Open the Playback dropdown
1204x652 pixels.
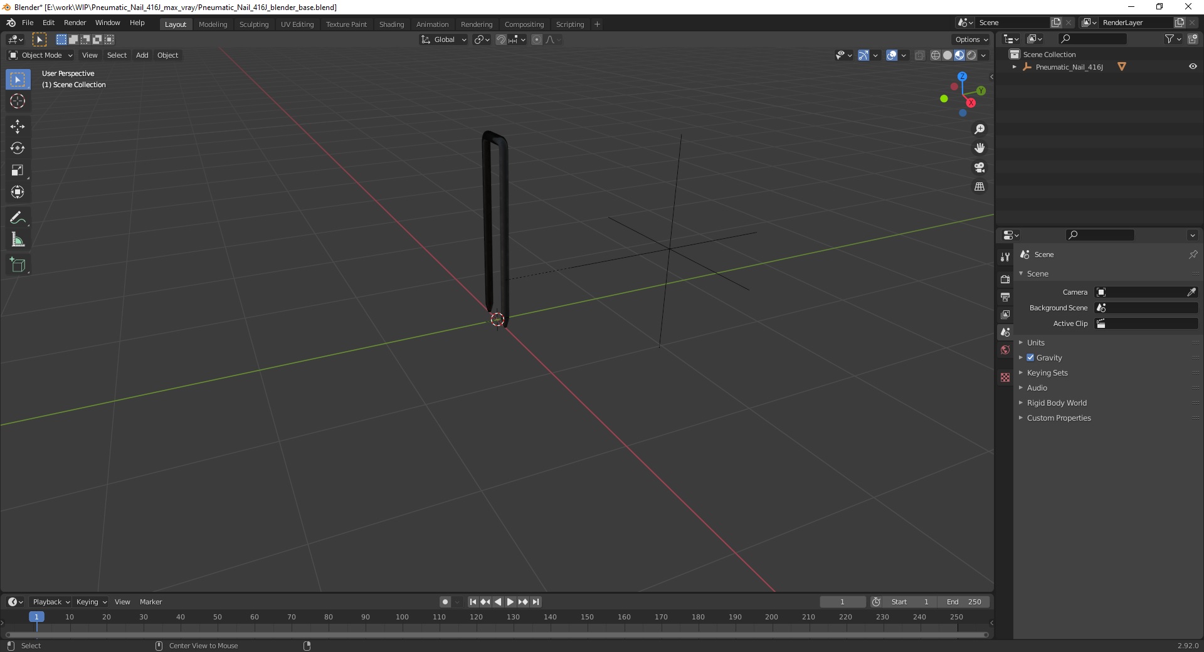pyautogui.click(x=51, y=602)
